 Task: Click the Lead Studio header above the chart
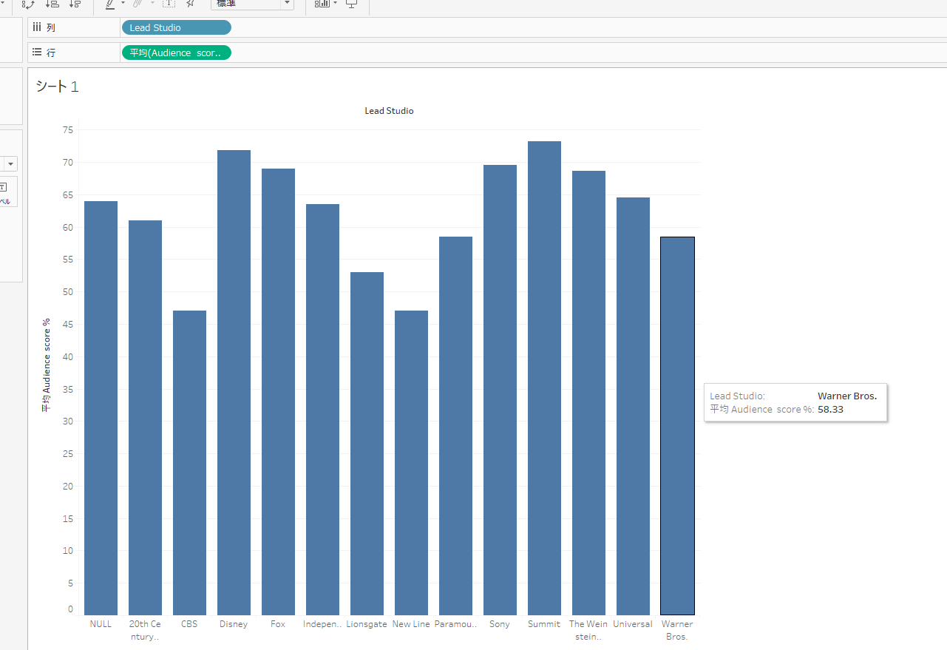[389, 111]
